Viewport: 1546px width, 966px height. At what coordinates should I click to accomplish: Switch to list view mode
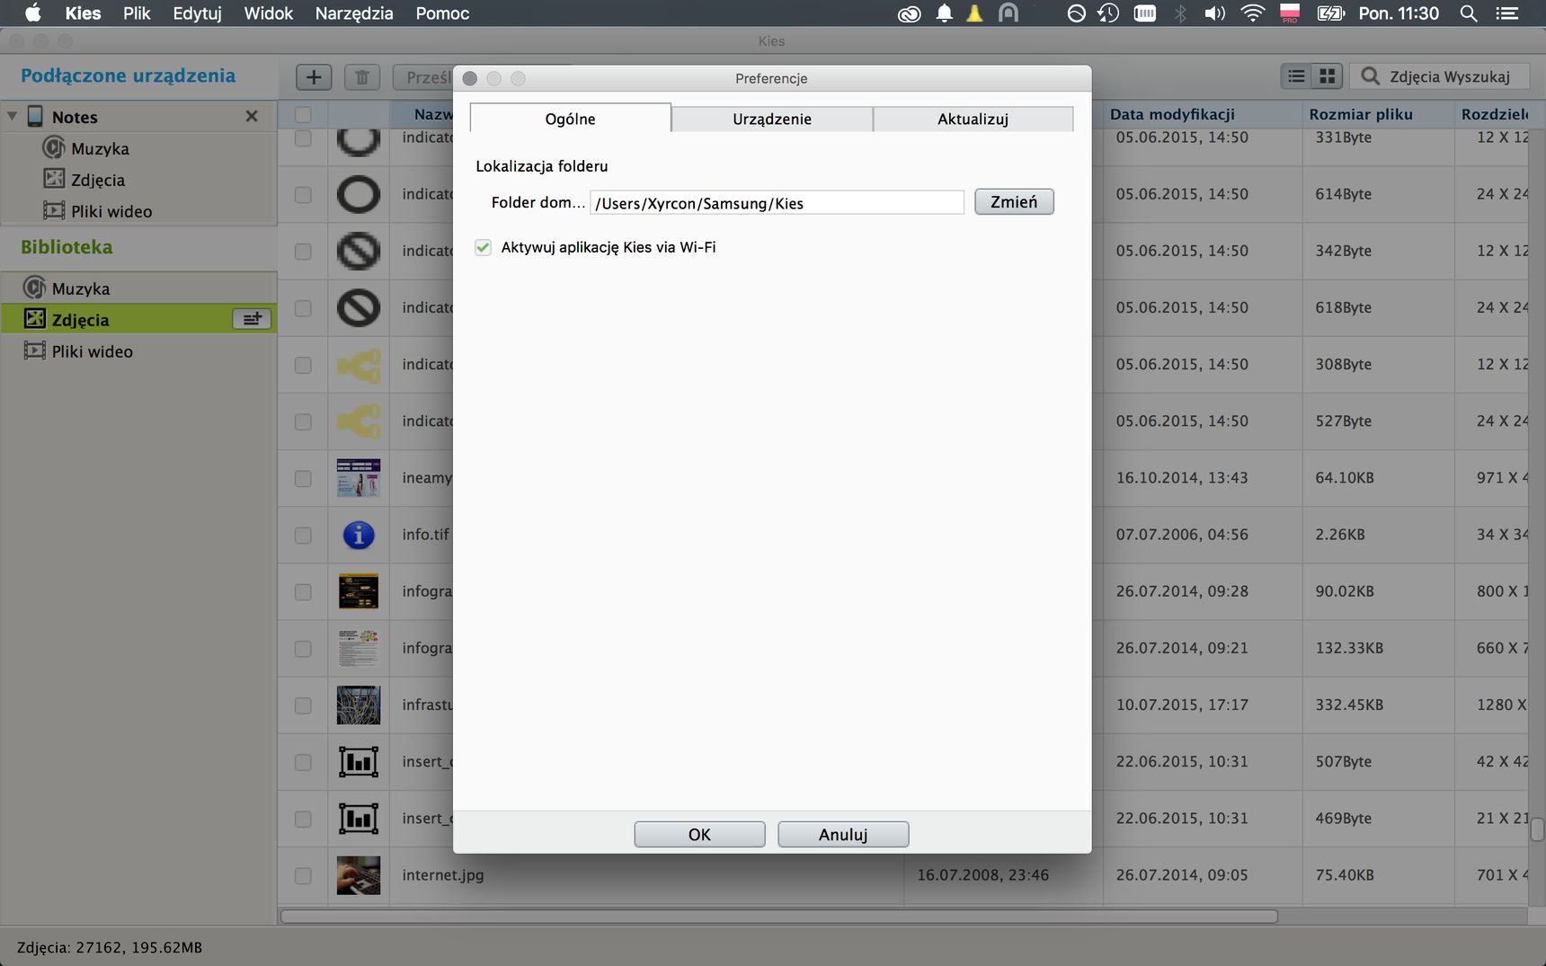click(1296, 76)
